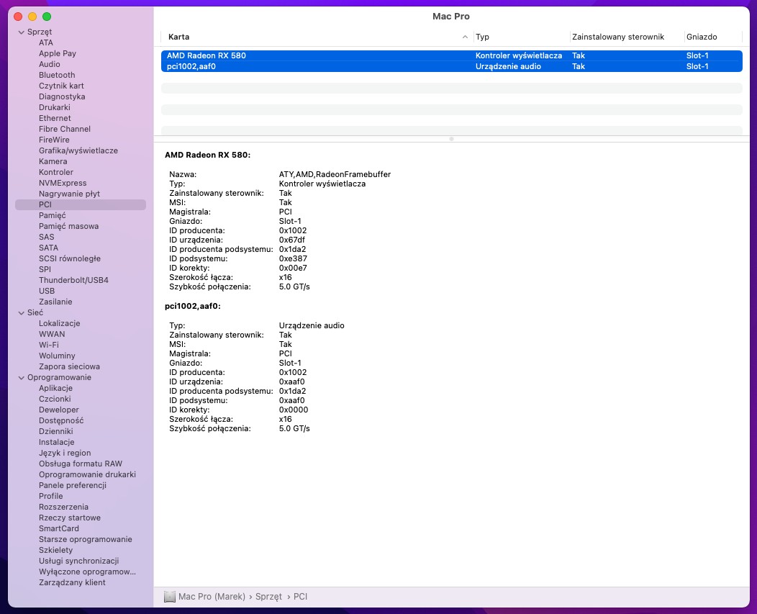This screenshot has width=757, height=614.
Task: Select Audio in the sidebar
Action: 49,64
